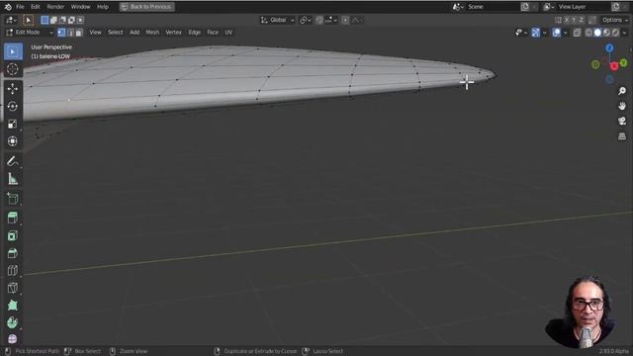
Task: Switch to material preview shading
Action: 606,33
